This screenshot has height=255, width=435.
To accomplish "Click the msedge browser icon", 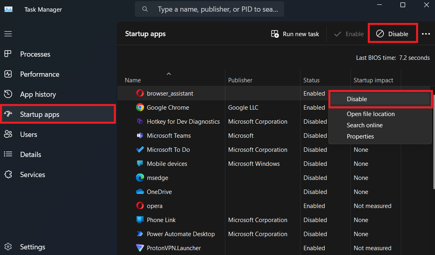I will point(140,177).
